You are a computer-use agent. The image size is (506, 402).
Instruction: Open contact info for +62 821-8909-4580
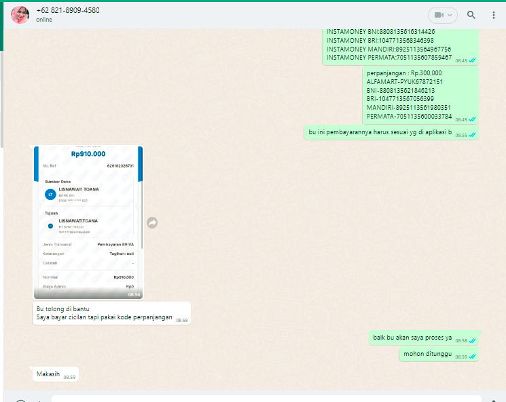tap(68, 10)
